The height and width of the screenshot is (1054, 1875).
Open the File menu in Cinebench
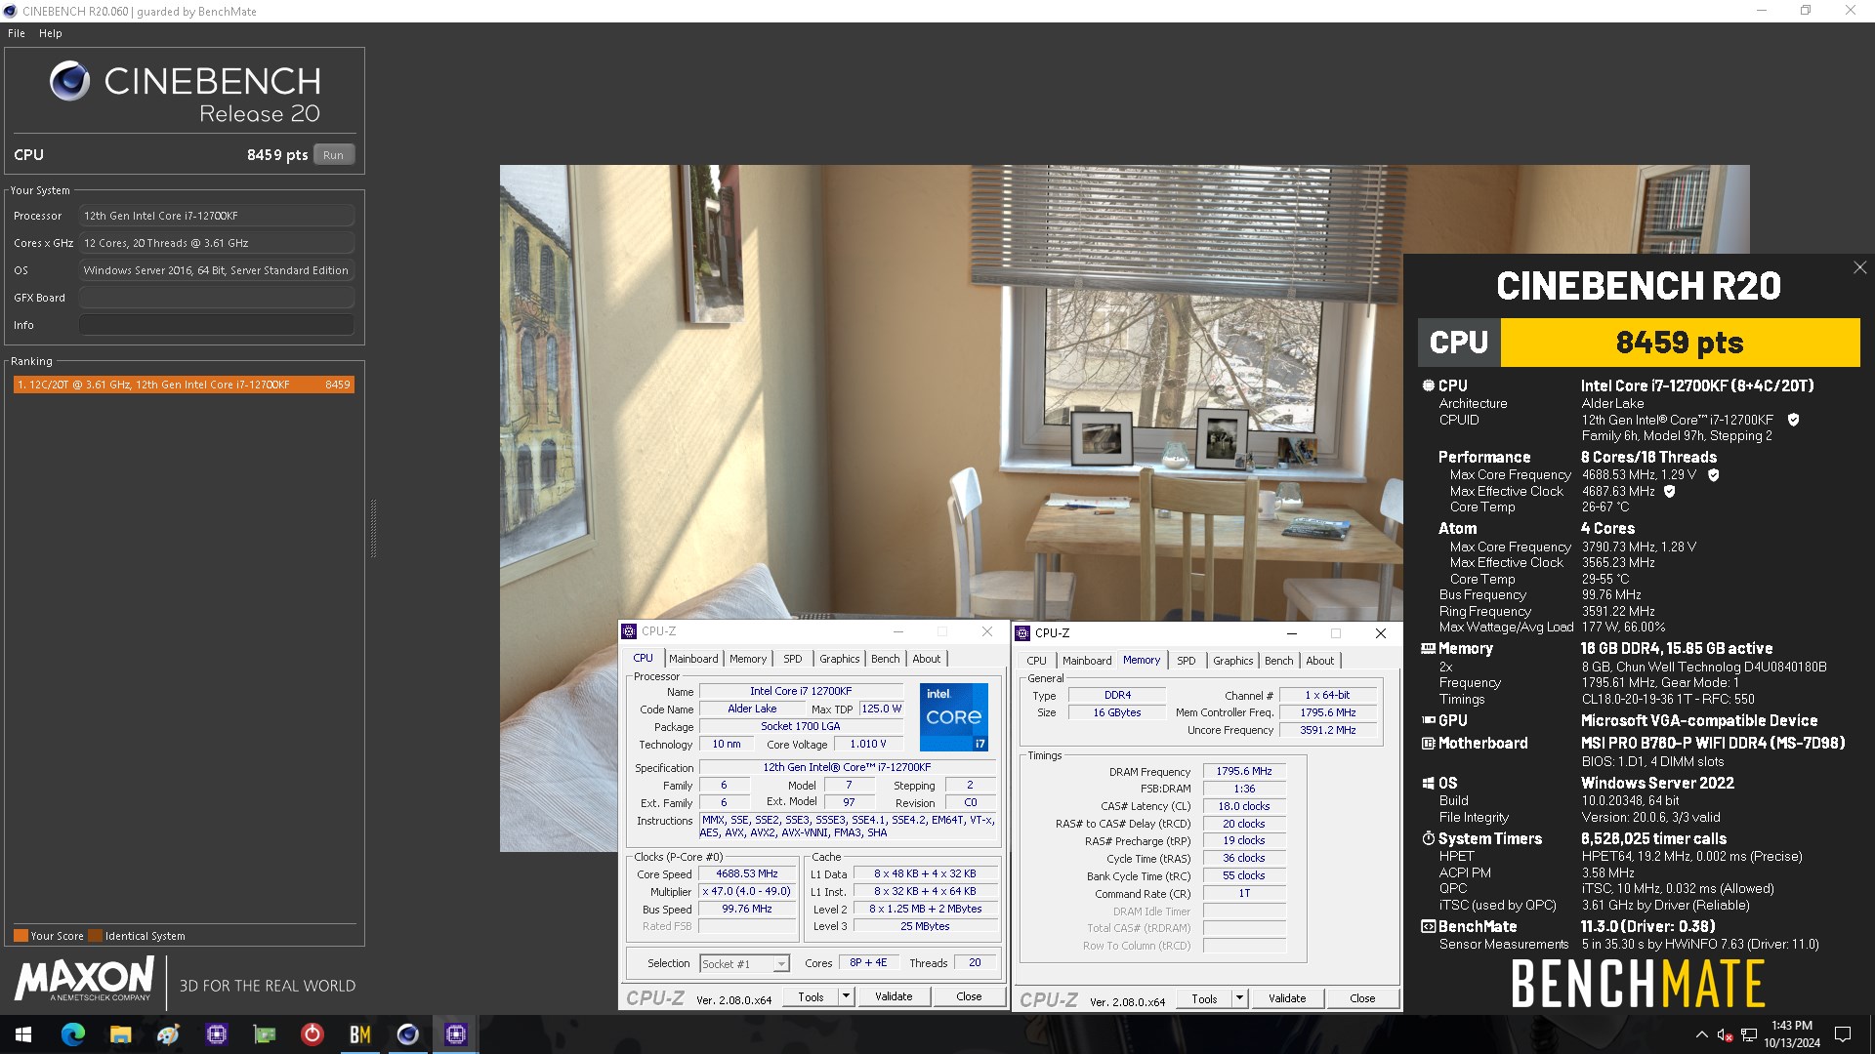[x=17, y=33]
